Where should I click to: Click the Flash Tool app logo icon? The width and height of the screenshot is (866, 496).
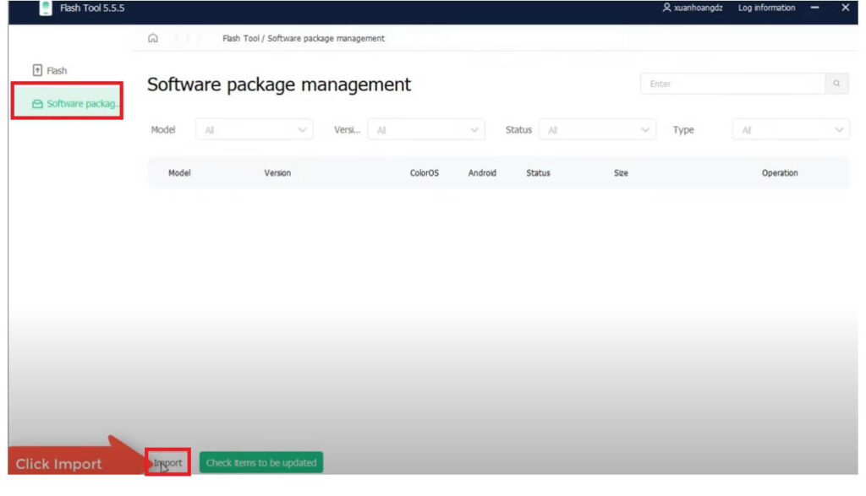tap(46, 8)
